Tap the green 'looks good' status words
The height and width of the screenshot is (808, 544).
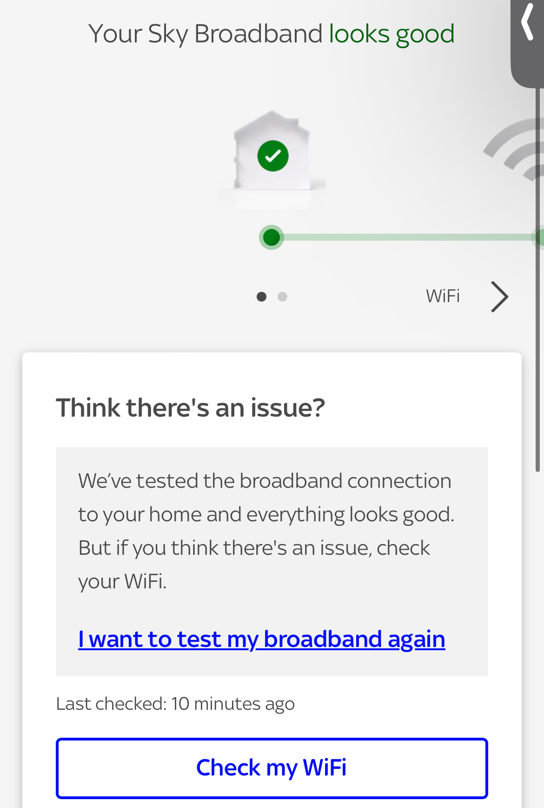click(391, 34)
